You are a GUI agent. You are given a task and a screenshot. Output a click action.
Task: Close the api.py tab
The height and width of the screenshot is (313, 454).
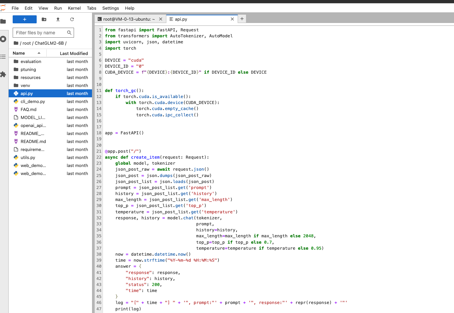point(232,19)
